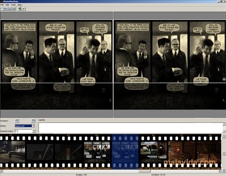Viewport: 226px width, 176px height.
Task: Select filmstrip thumbnail 04 comic panels
Action: point(97,152)
